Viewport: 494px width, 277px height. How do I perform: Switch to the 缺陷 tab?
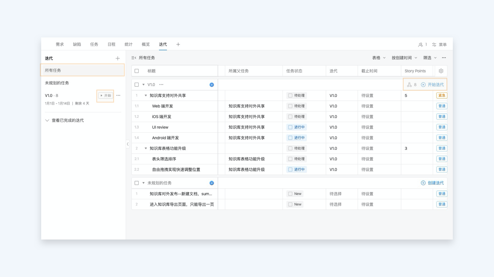(77, 45)
